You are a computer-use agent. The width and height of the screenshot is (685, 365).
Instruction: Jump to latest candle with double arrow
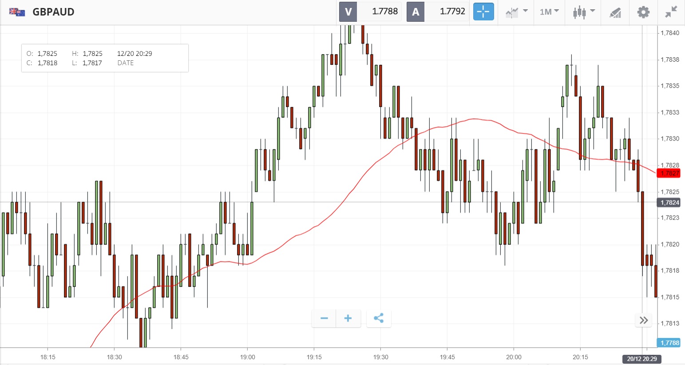click(644, 320)
